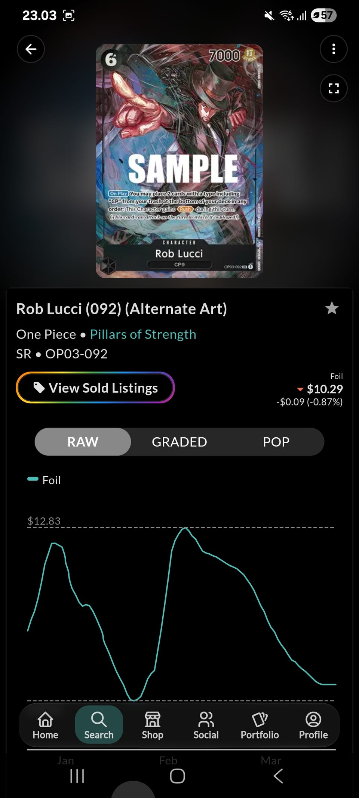359x798 pixels.
Task: Switch to the RAW tab
Action: coord(83,442)
